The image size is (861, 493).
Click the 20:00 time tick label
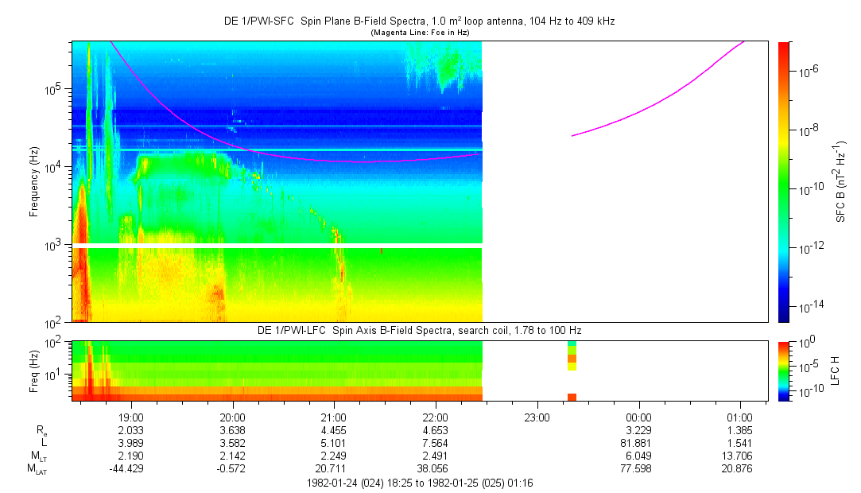pyautogui.click(x=233, y=417)
